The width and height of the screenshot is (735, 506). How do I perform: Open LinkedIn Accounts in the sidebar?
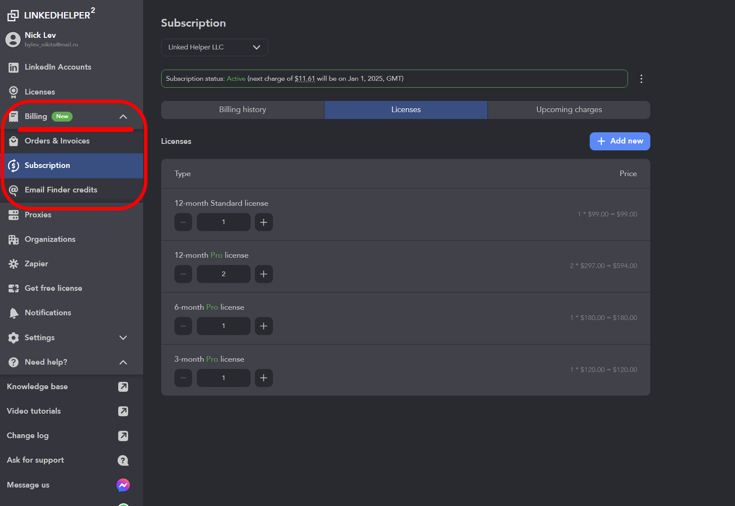pyautogui.click(x=71, y=67)
